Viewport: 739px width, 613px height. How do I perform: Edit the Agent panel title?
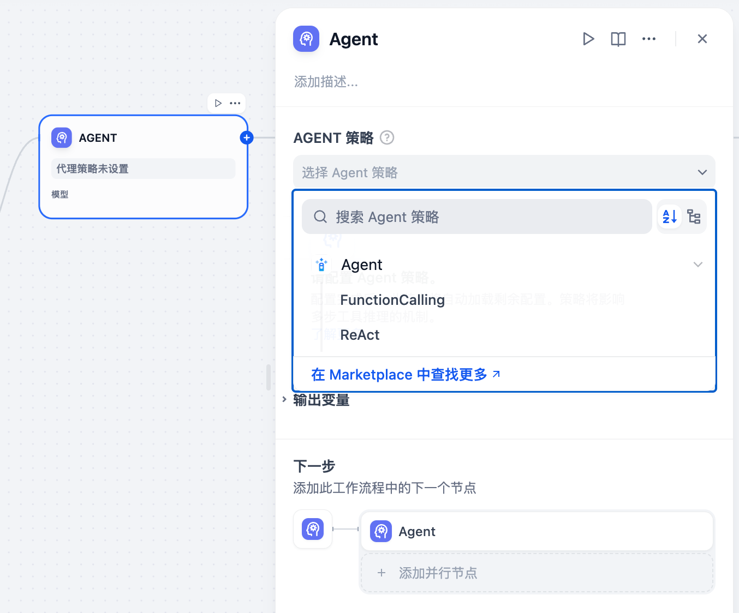click(354, 39)
